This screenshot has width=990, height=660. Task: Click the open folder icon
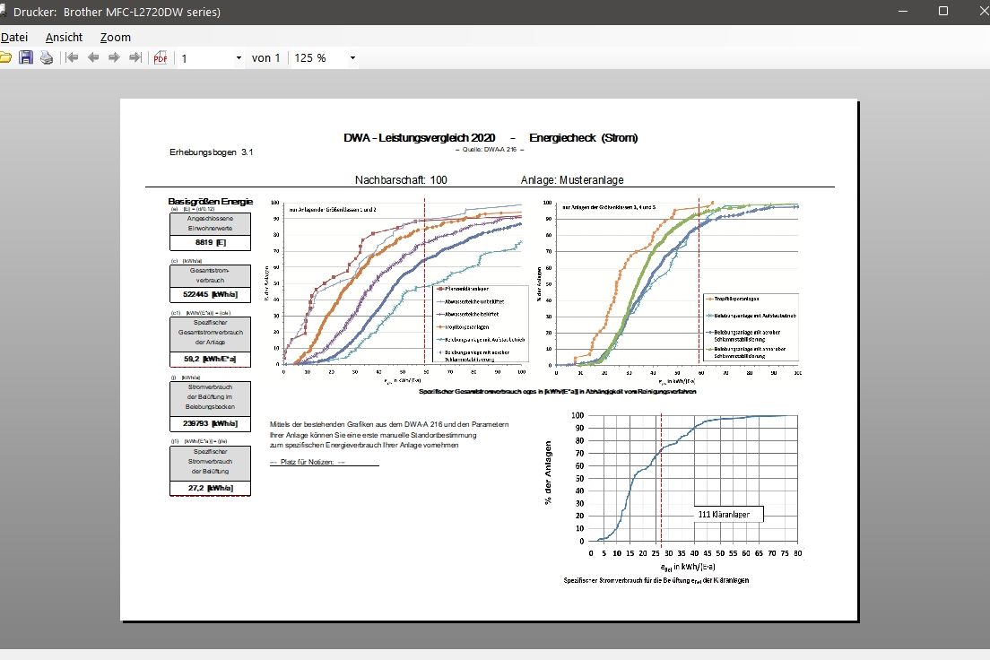[5, 58]
